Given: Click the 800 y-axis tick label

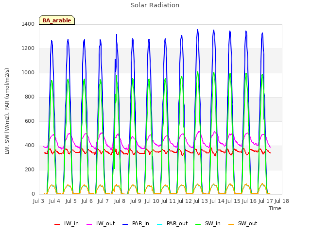Looking at the screenshot, I should click(x=30, y=97).
